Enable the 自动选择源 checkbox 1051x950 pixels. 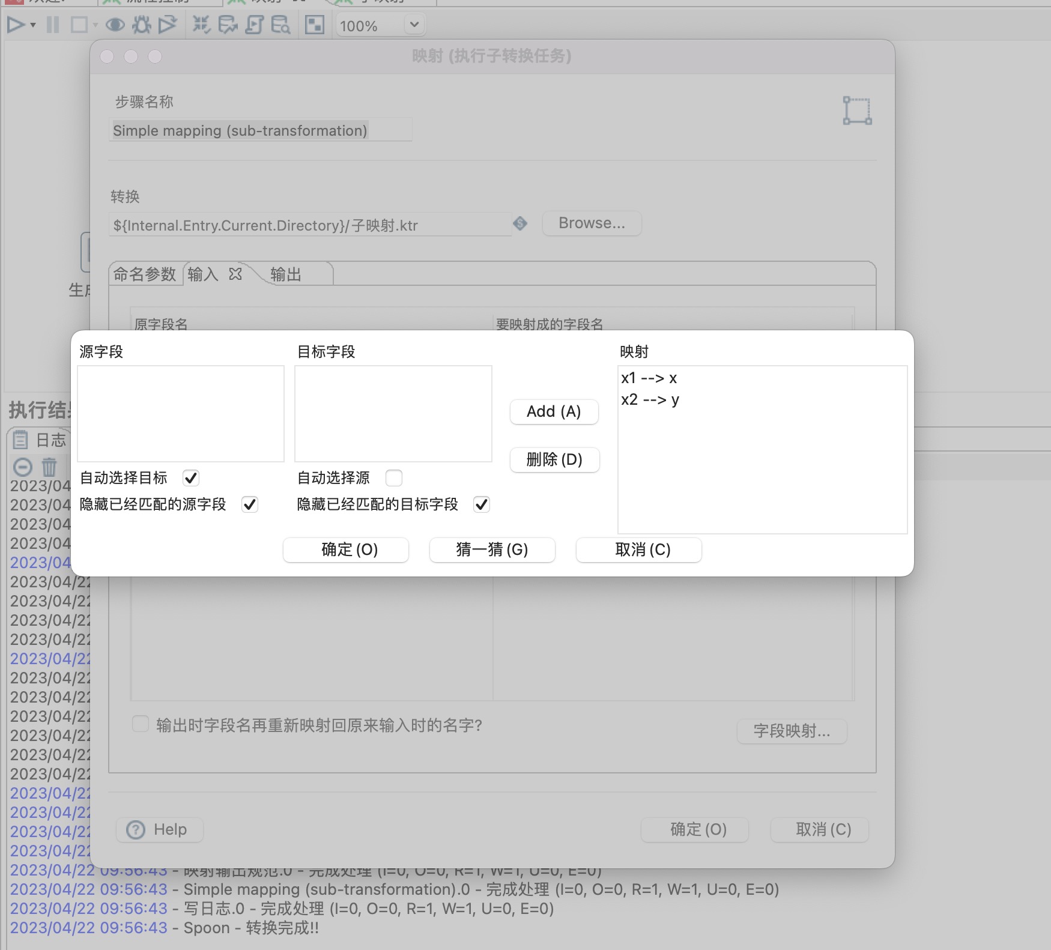coord(394,478)
